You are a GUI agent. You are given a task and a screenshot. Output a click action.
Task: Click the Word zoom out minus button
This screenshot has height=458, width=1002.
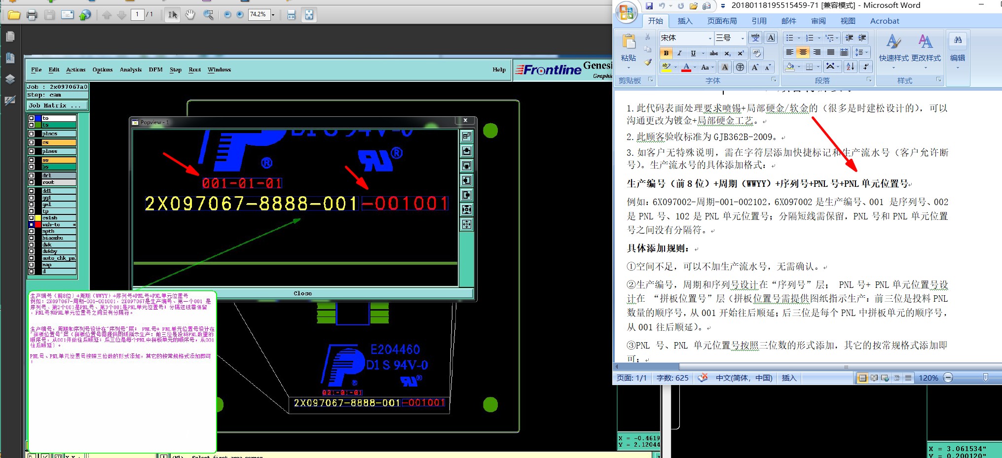(x=948, y=378)
